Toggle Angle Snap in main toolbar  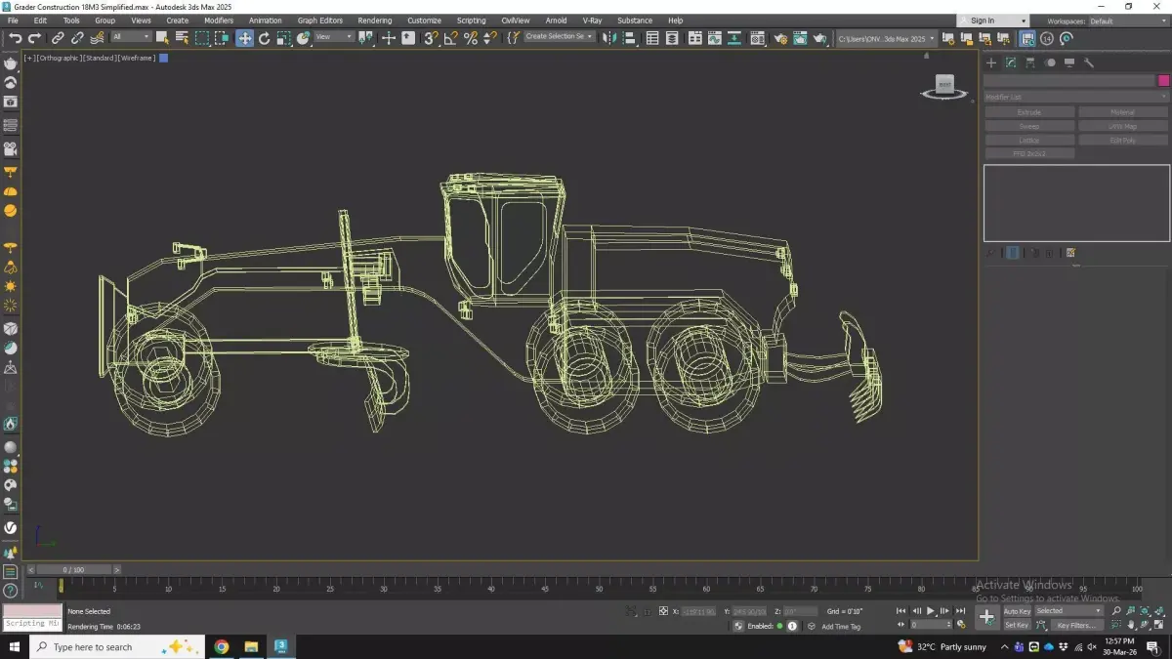tap(450, 38)
